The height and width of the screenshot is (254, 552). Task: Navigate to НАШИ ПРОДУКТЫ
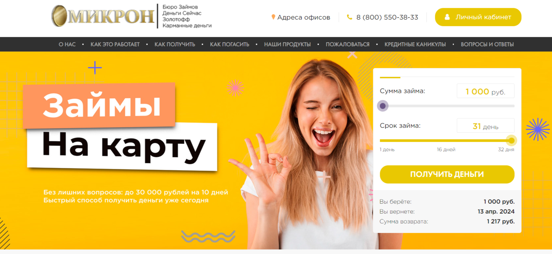[x=287, y=44]
